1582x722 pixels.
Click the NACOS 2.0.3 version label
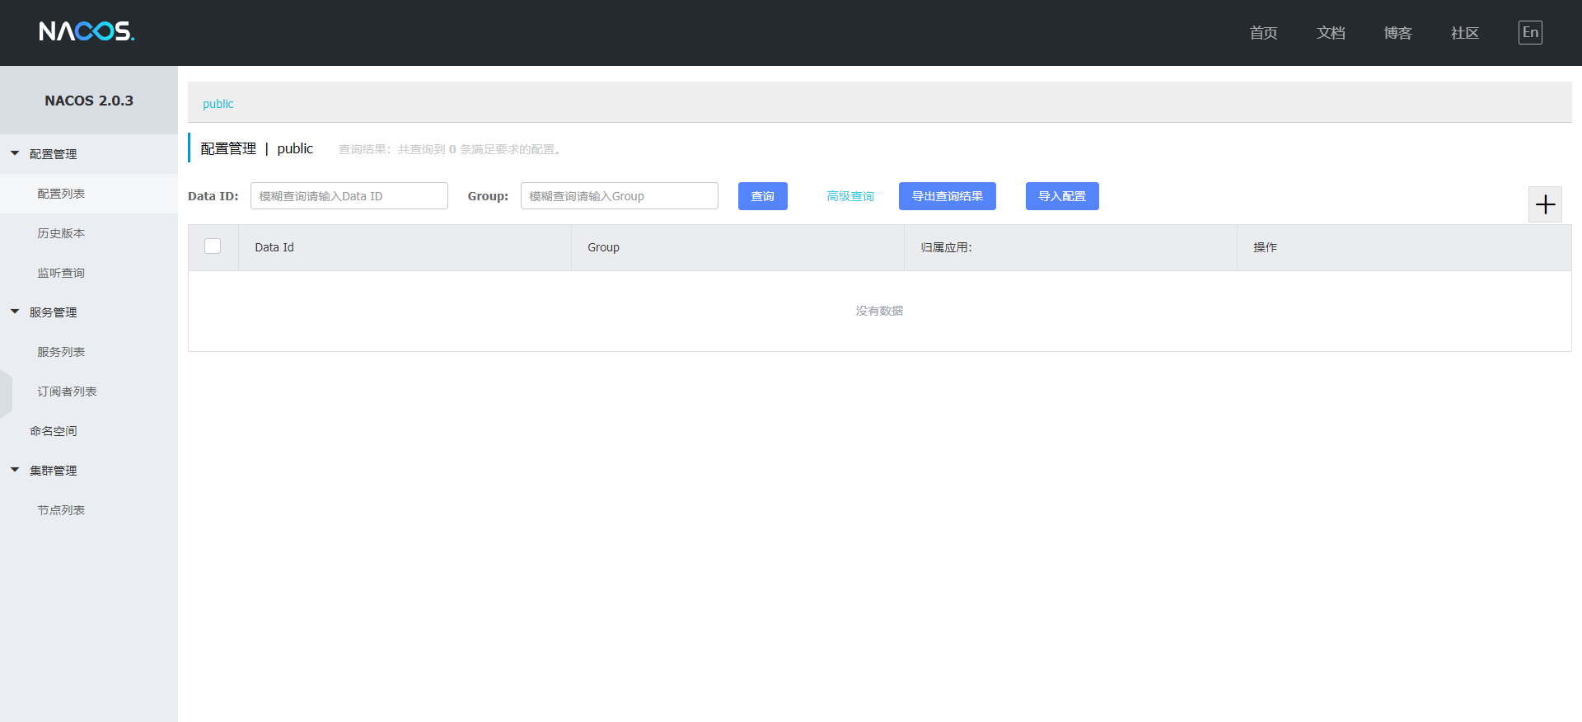click(x=89, y=101)
